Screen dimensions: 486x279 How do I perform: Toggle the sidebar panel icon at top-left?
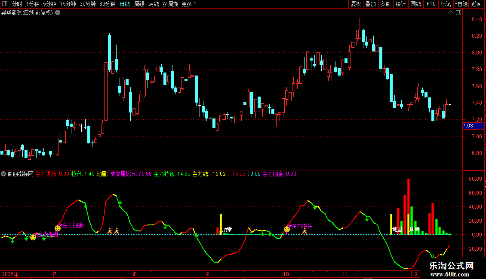[5, 4]
